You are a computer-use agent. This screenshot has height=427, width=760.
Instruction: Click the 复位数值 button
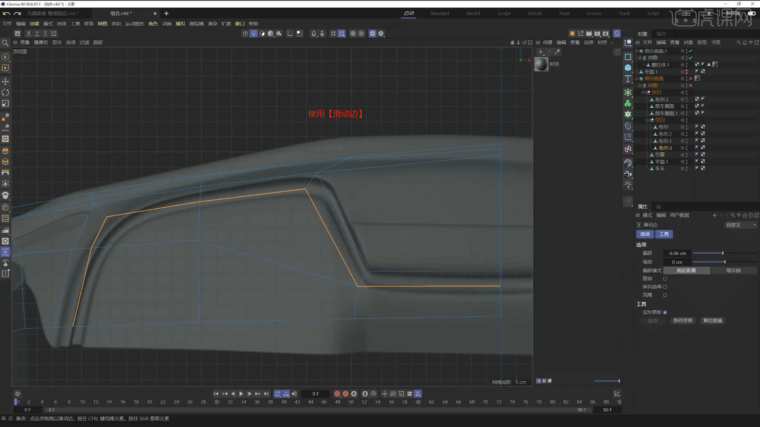point(712,321)
